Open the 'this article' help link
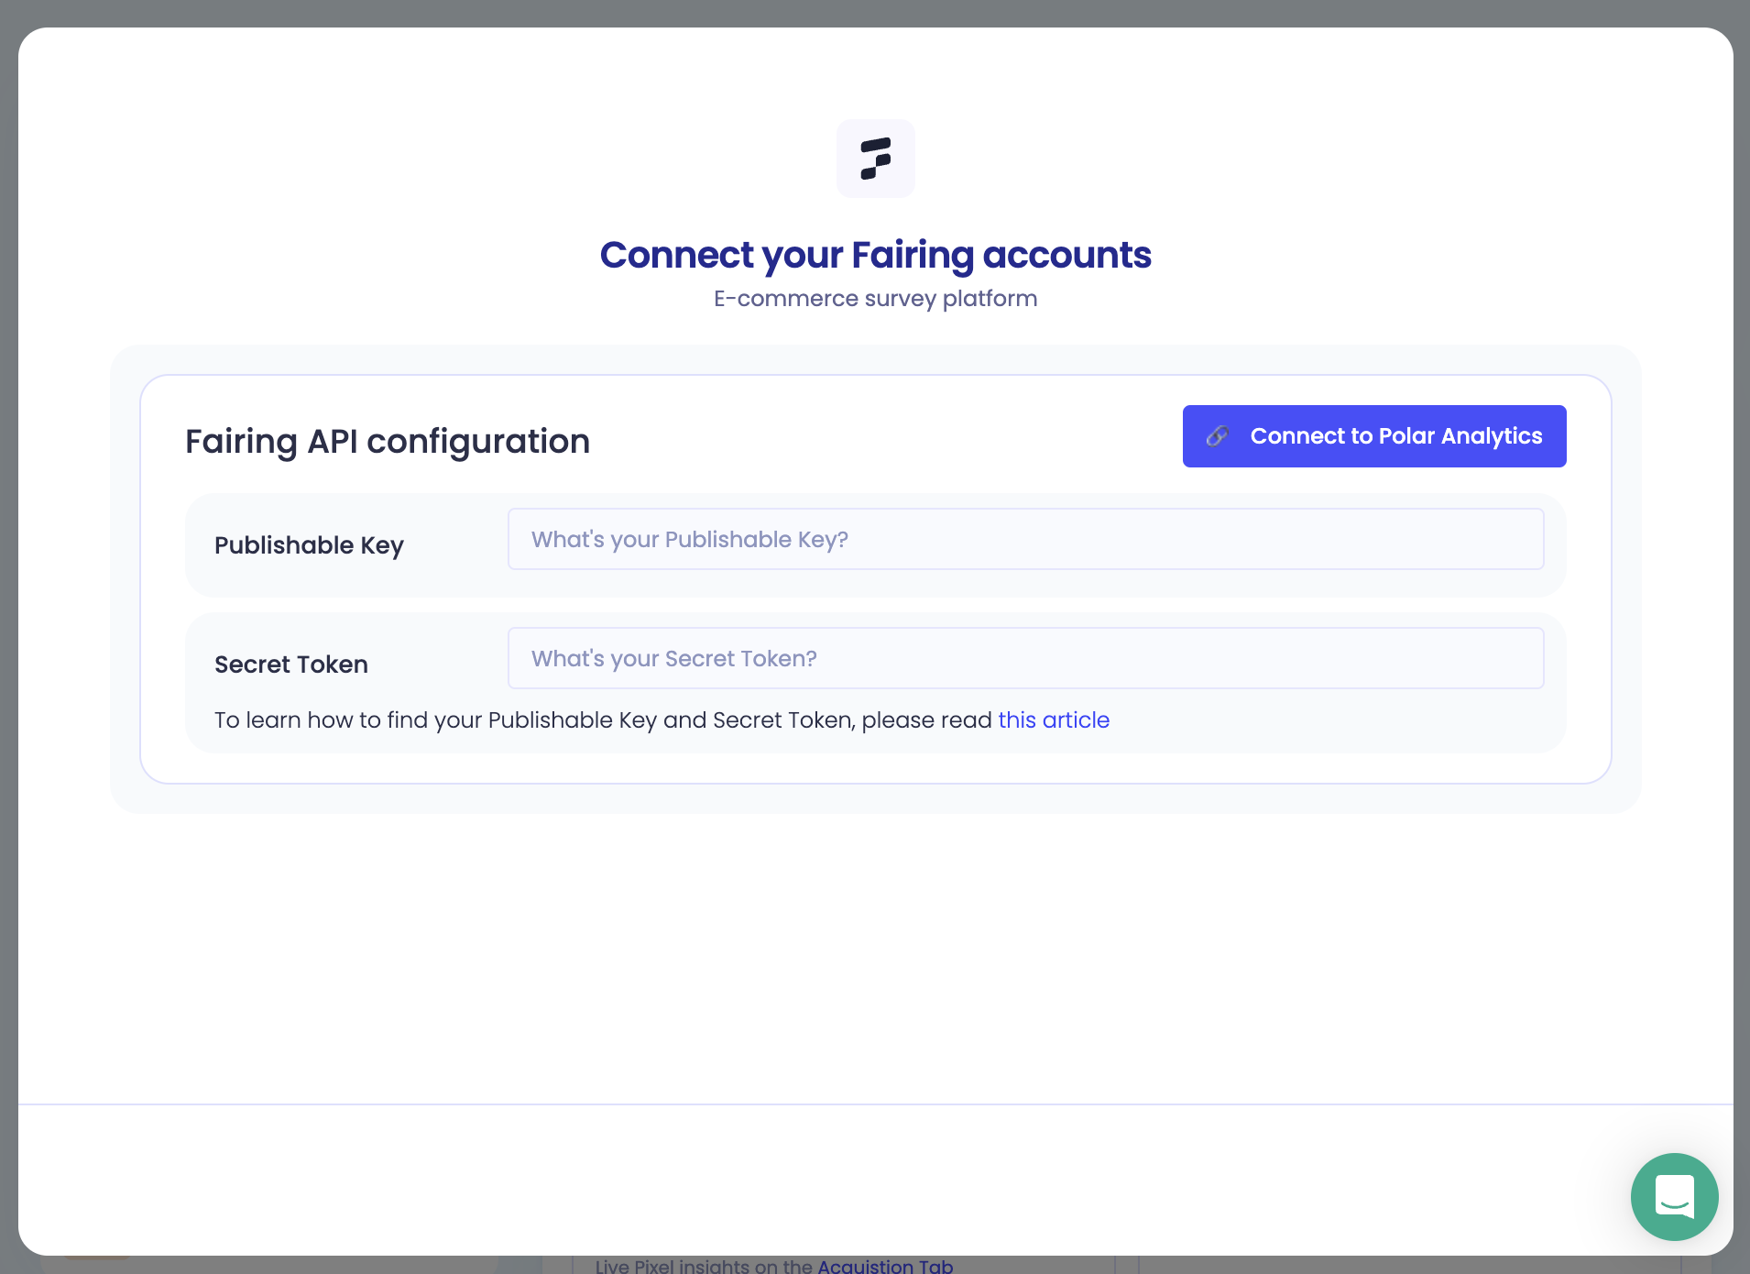This screenshot has width=1750, height=1274. pos(1054,720)
